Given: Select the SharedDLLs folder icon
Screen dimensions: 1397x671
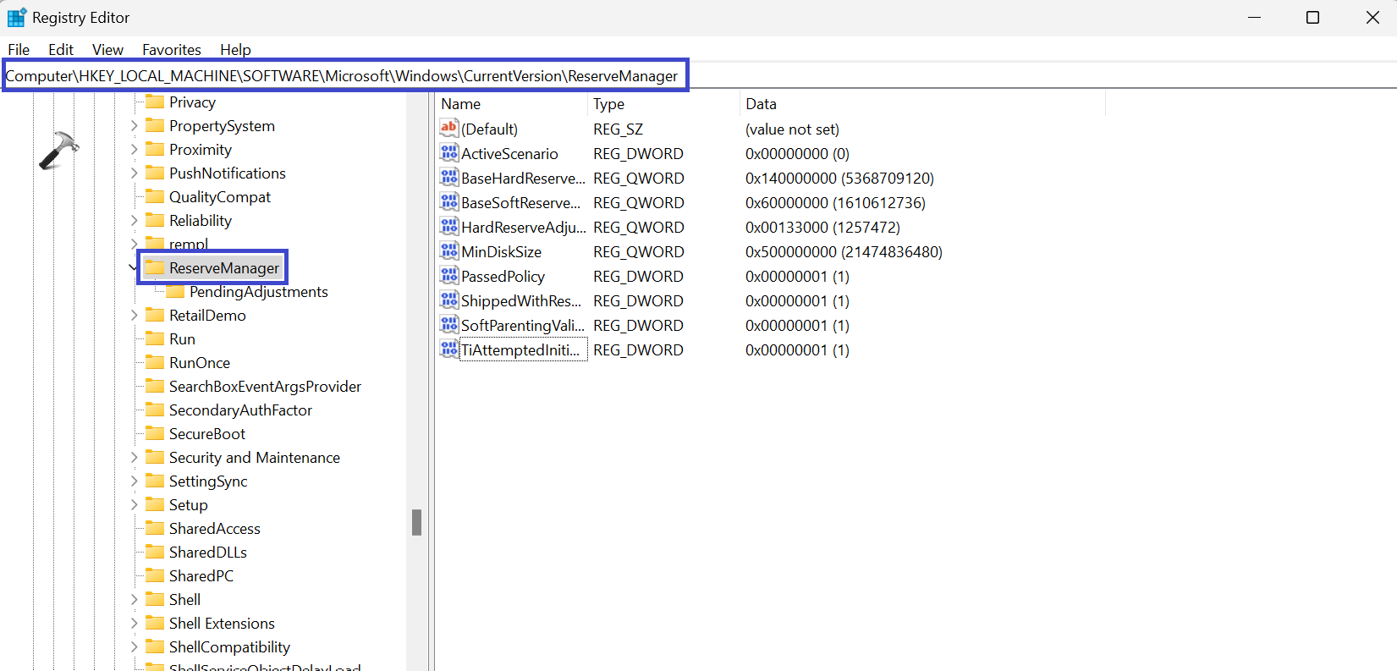Looking at the screenshot, I should point(155,552).
